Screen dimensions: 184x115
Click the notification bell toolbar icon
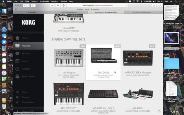pyautogui.click(x=58, y=6)
